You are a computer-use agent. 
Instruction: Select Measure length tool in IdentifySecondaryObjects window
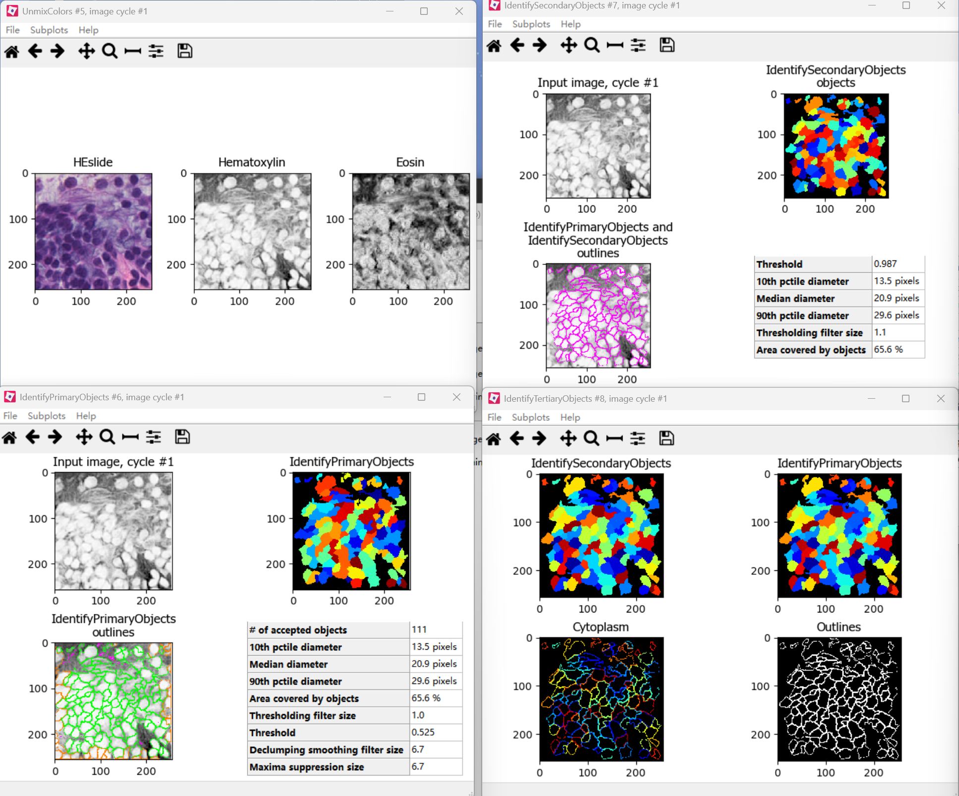click(x=615, y=46)
